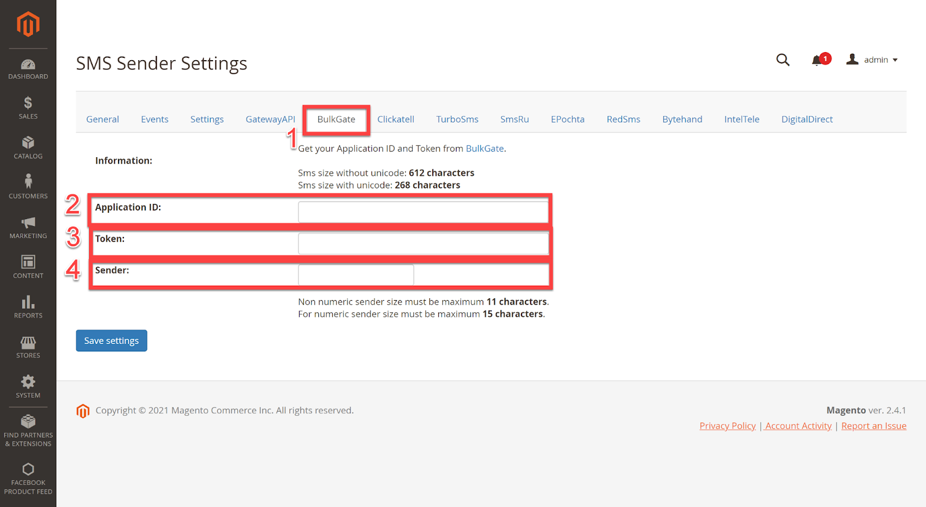Screen dimensions: 926x507
Task: Click the Magento ver. 2.4.1 text
Action: click(866, 410)
